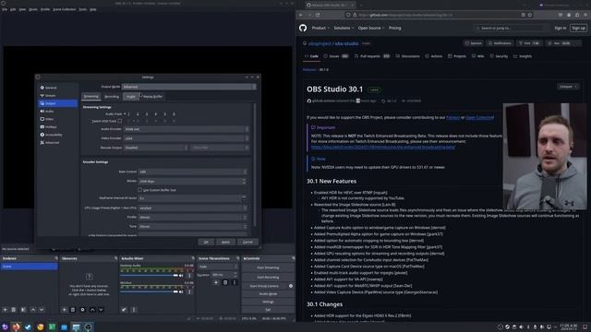
Task: Remove source with trash icon in Sources
Action: (73, 310)
